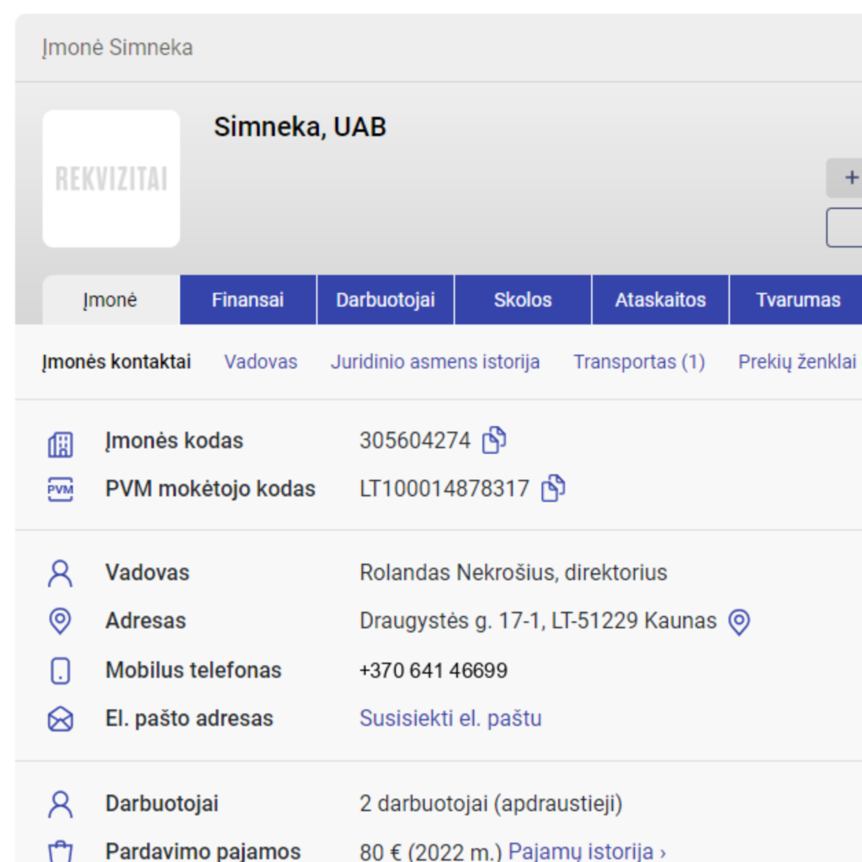
Task: Open Pajamų istorija link
Action: point(587,852)
